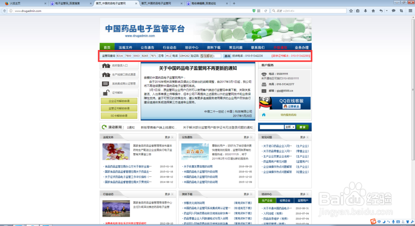Open the 升级通知 navigation menu item

tap(280, 48)
